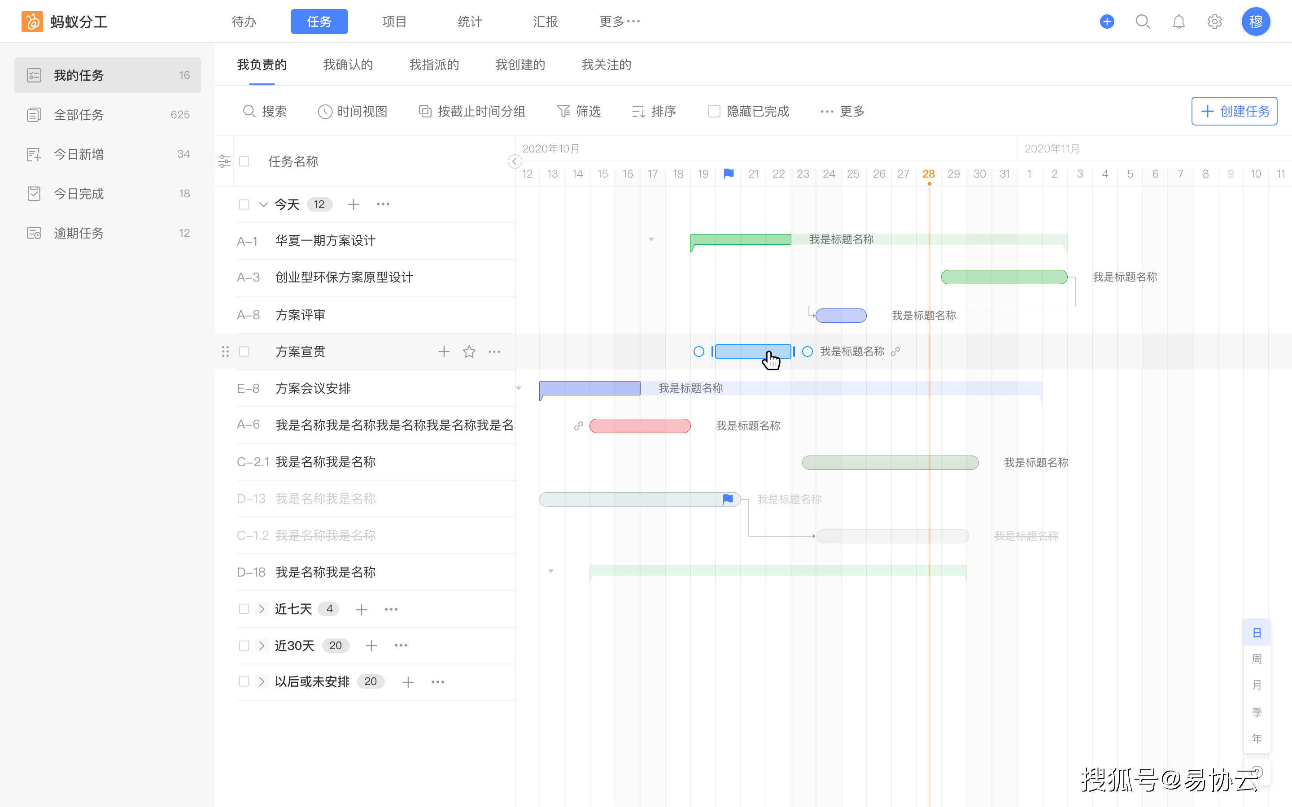This screenshot has height=807, width=1292.
Task: Star the 方案宣贯 task
Action: (x=469, y=351)
